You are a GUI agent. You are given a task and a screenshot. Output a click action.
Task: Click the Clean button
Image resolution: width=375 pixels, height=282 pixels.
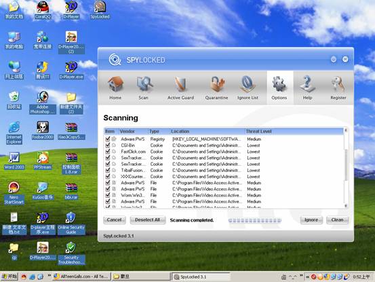337,220
